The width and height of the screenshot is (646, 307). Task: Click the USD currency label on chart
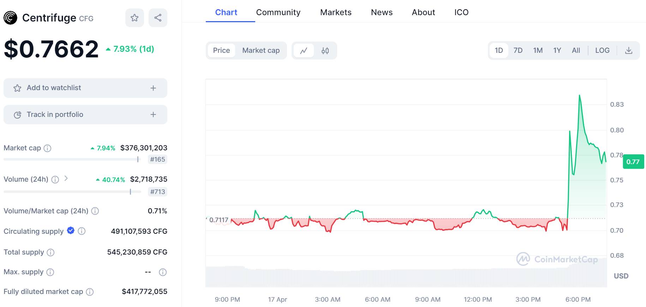tap(621, 276)
